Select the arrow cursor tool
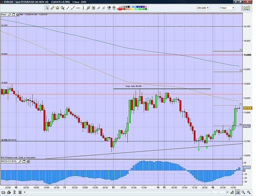Screen dimensions: 256x196 click(47, 8)
